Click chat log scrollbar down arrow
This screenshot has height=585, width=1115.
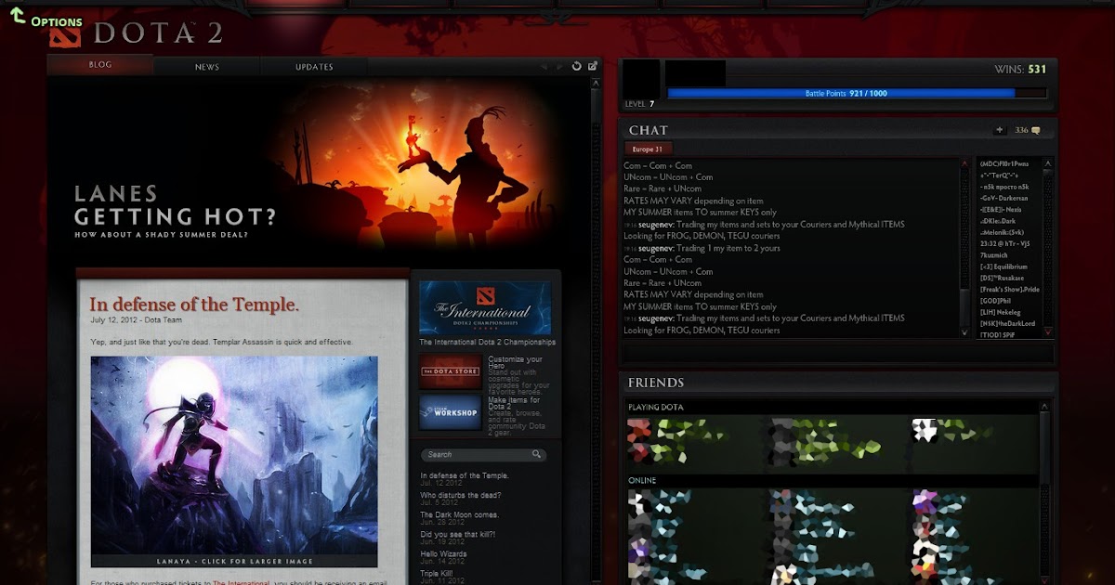[964, 331]
